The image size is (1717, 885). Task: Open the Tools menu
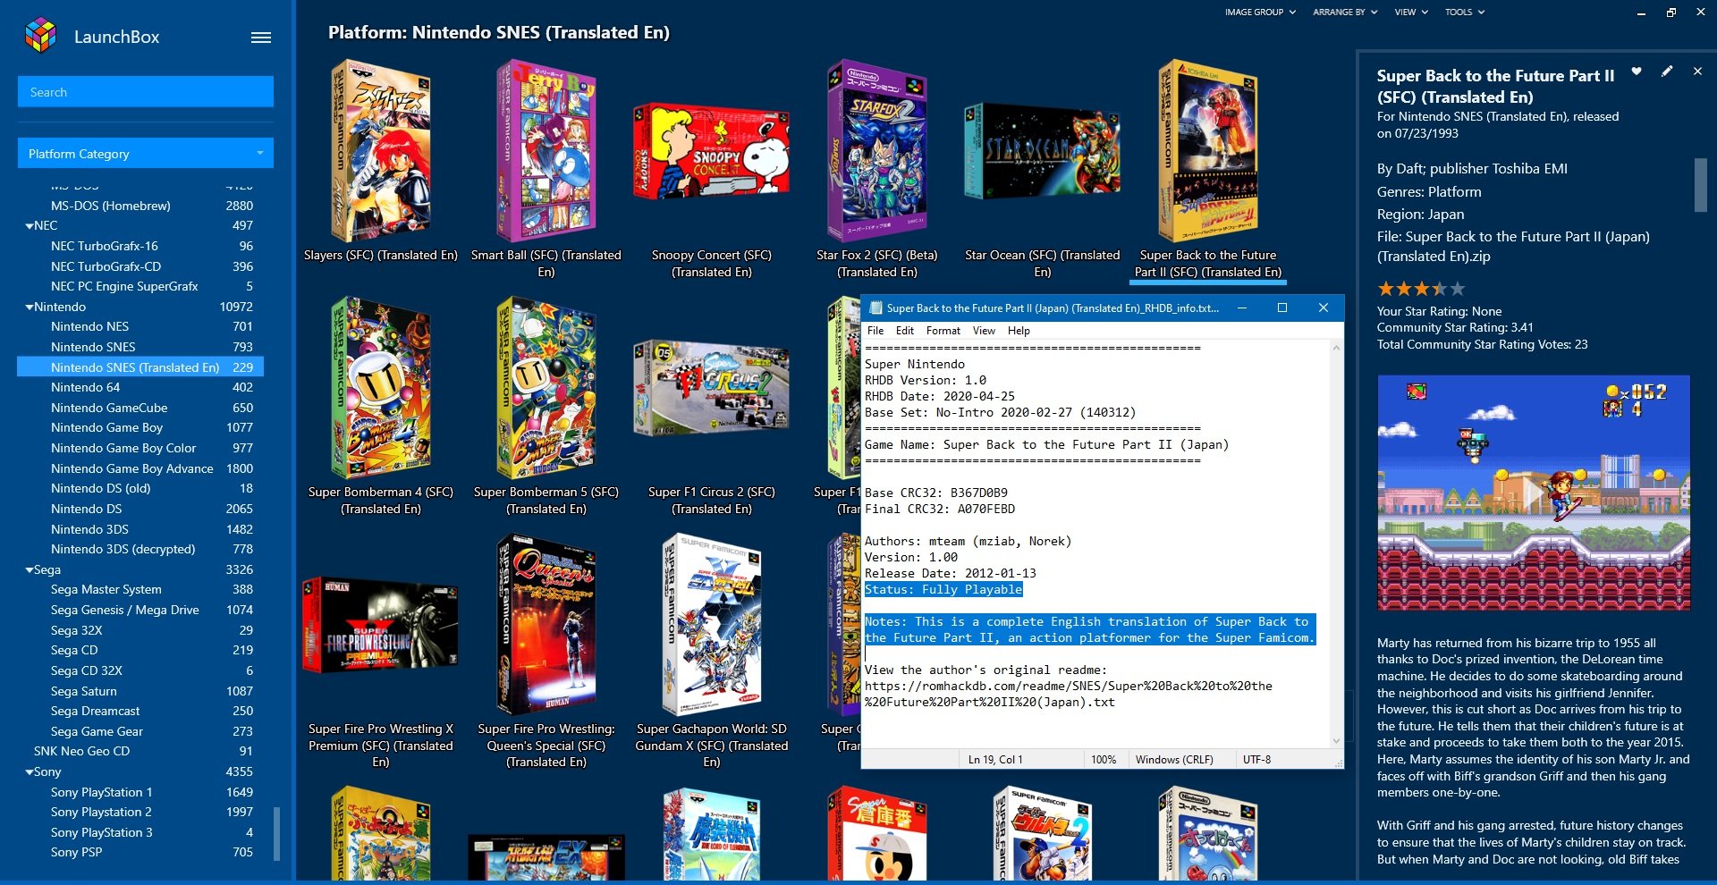click(x=1464, y=13)
